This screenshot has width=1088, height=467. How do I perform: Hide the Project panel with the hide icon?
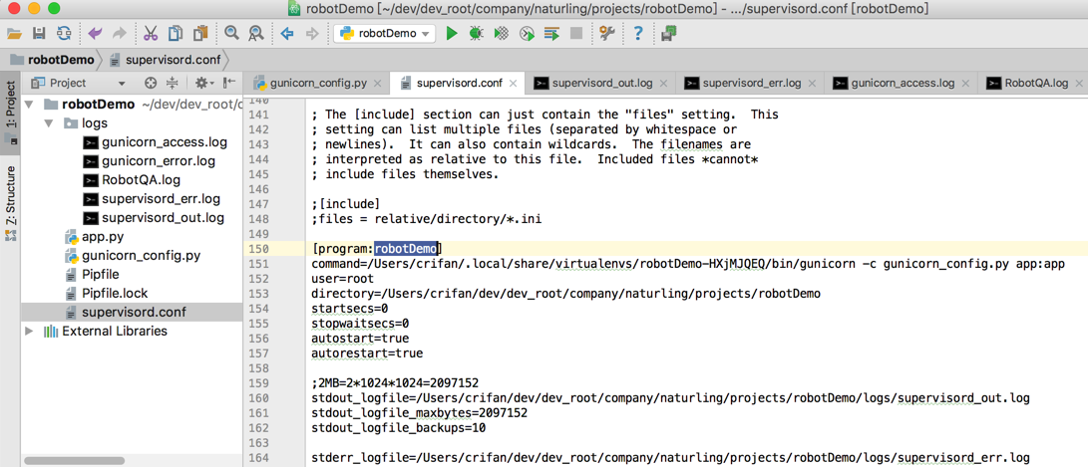[x=229, y=84]
